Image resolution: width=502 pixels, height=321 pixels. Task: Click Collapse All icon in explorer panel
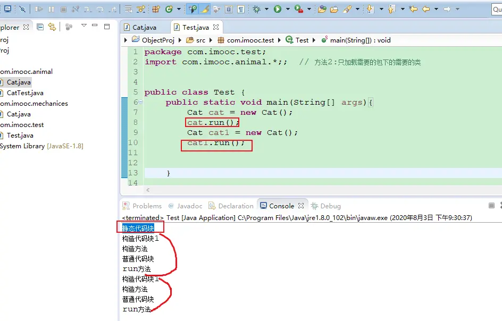point(40,27)
